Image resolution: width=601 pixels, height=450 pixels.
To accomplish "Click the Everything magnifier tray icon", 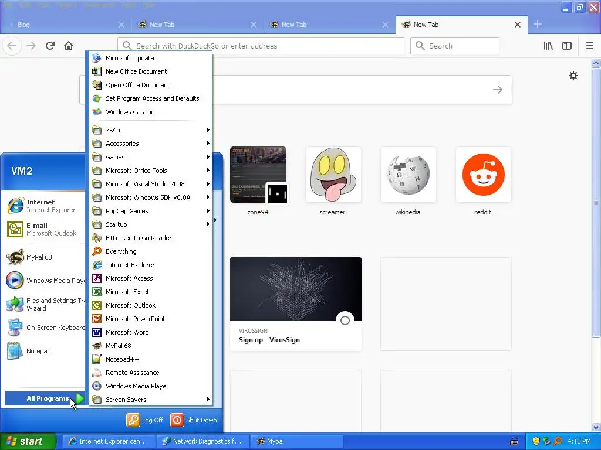I will pos(558,441).
